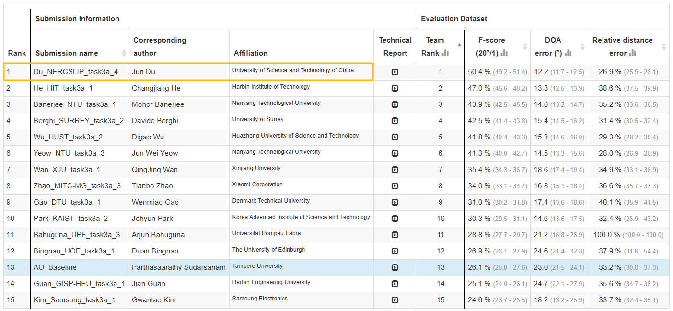
Task: Open the AO_Baseline technical report icon
Action: tap(395, 267)
